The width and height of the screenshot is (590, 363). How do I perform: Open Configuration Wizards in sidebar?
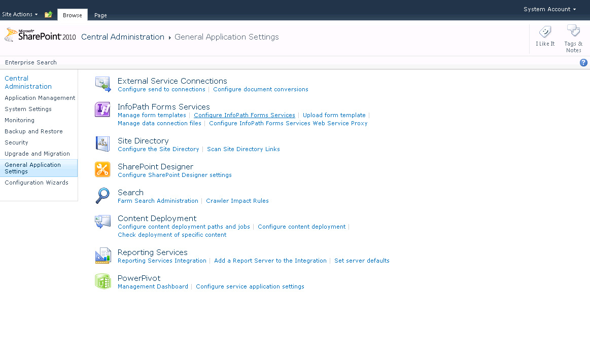(37, 183)
